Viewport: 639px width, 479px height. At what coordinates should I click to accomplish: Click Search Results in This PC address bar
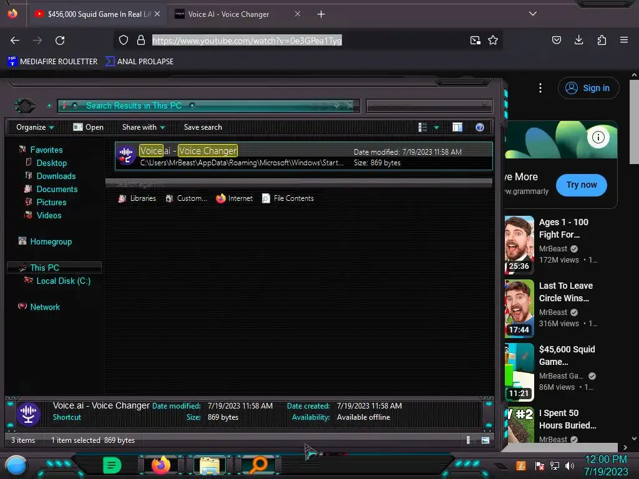pyautogui.click(x=208, y=105)
